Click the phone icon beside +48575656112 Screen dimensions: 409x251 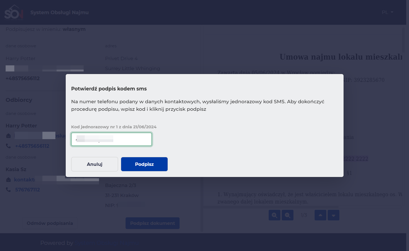tap(8, 146)
